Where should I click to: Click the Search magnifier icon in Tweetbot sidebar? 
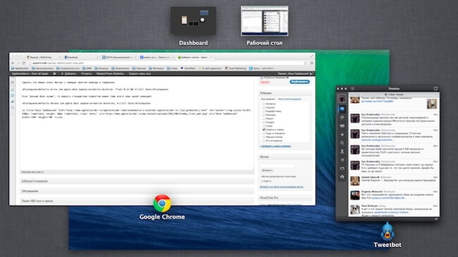click(x=342, y=143)
